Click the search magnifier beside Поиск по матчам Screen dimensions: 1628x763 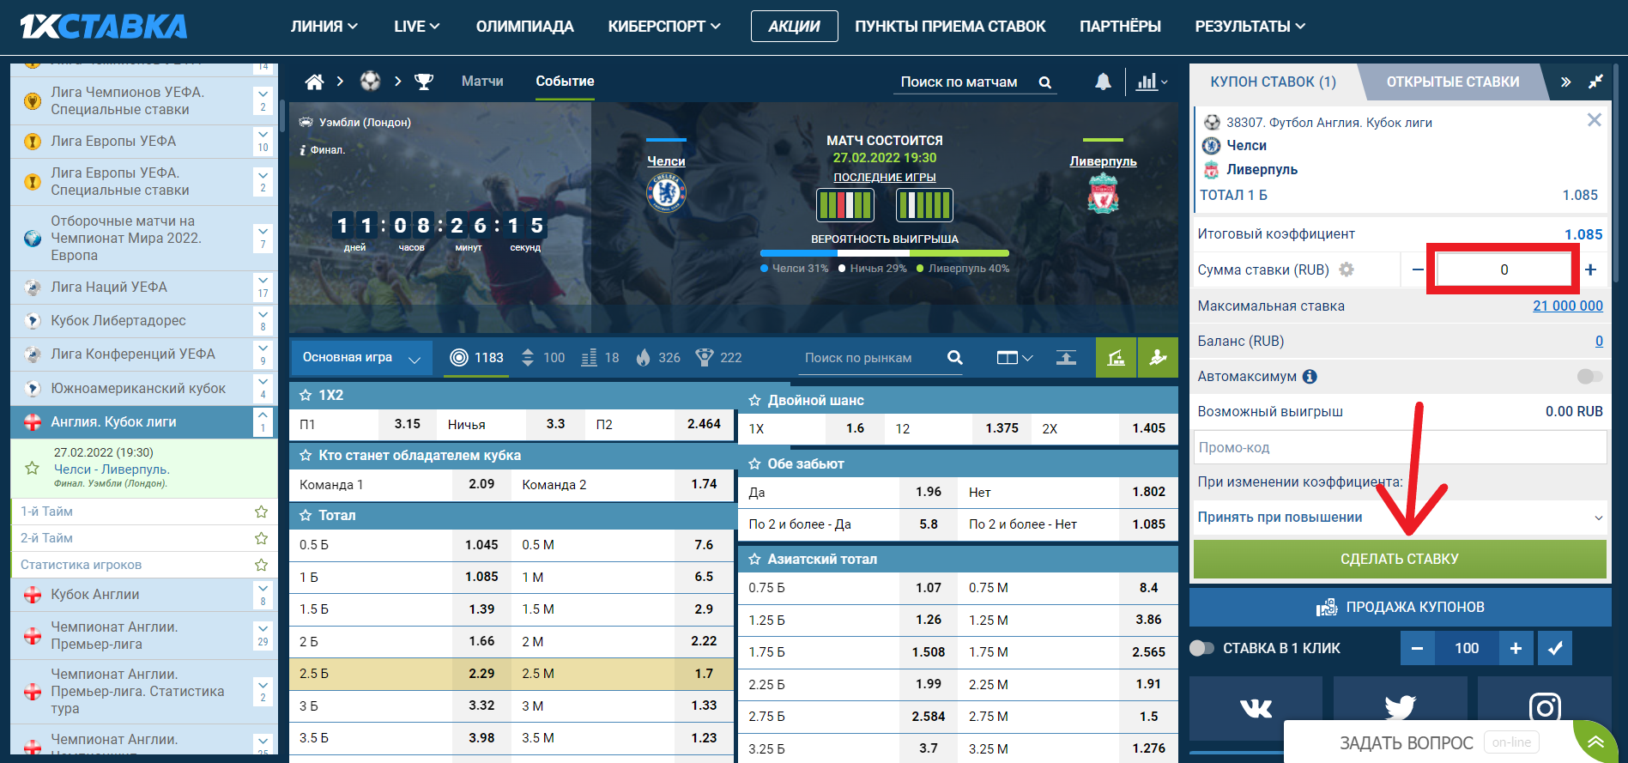pos(1045,82)
